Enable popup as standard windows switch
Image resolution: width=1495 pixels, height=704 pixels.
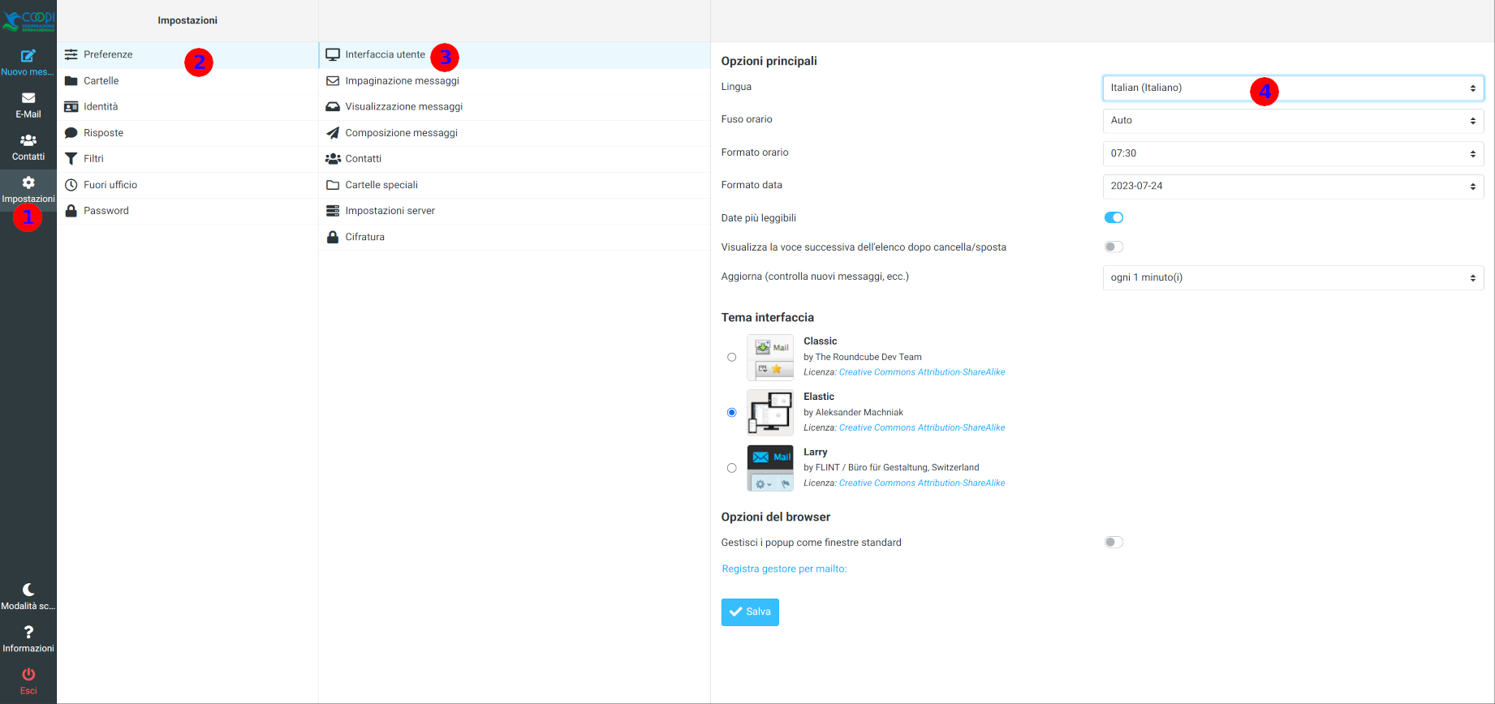click(x=1114, y=542)
